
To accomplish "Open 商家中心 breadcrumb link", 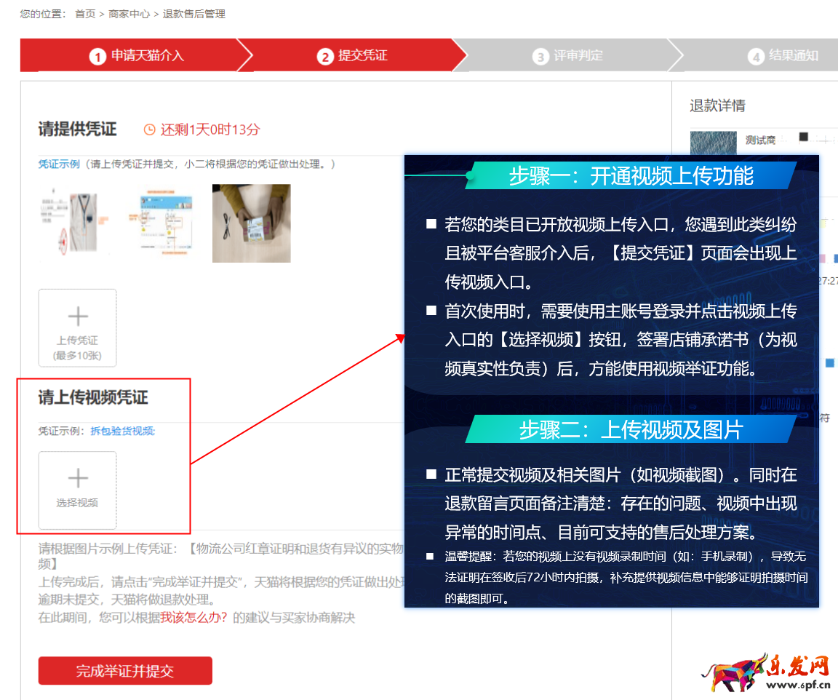I will 129,14.
